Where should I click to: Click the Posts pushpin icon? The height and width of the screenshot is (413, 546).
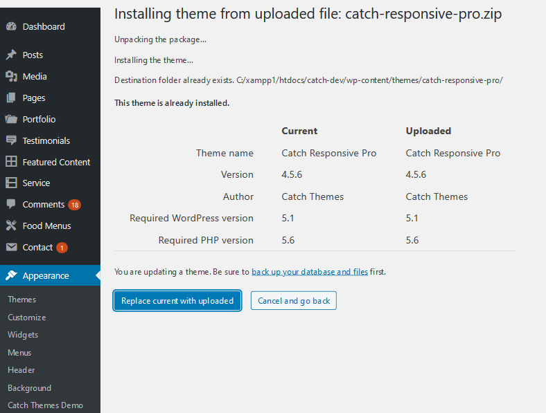point(11,55)
